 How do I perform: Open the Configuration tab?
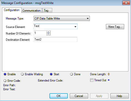pos(12,10)
